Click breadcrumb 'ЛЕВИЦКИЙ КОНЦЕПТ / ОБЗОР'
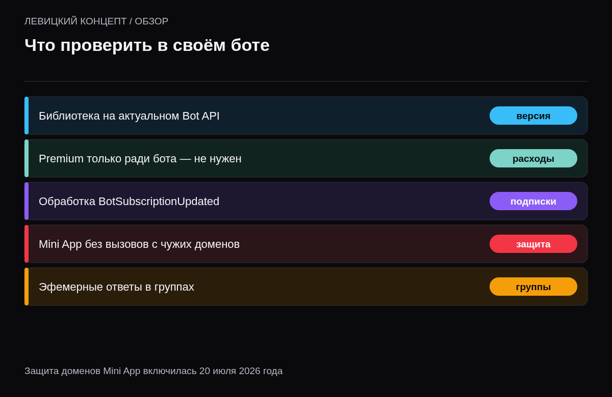This screenshot has width=612, height=397. pos(96,21)
